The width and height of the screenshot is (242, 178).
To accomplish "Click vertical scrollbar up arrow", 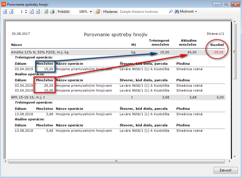I will pos(235,21).
